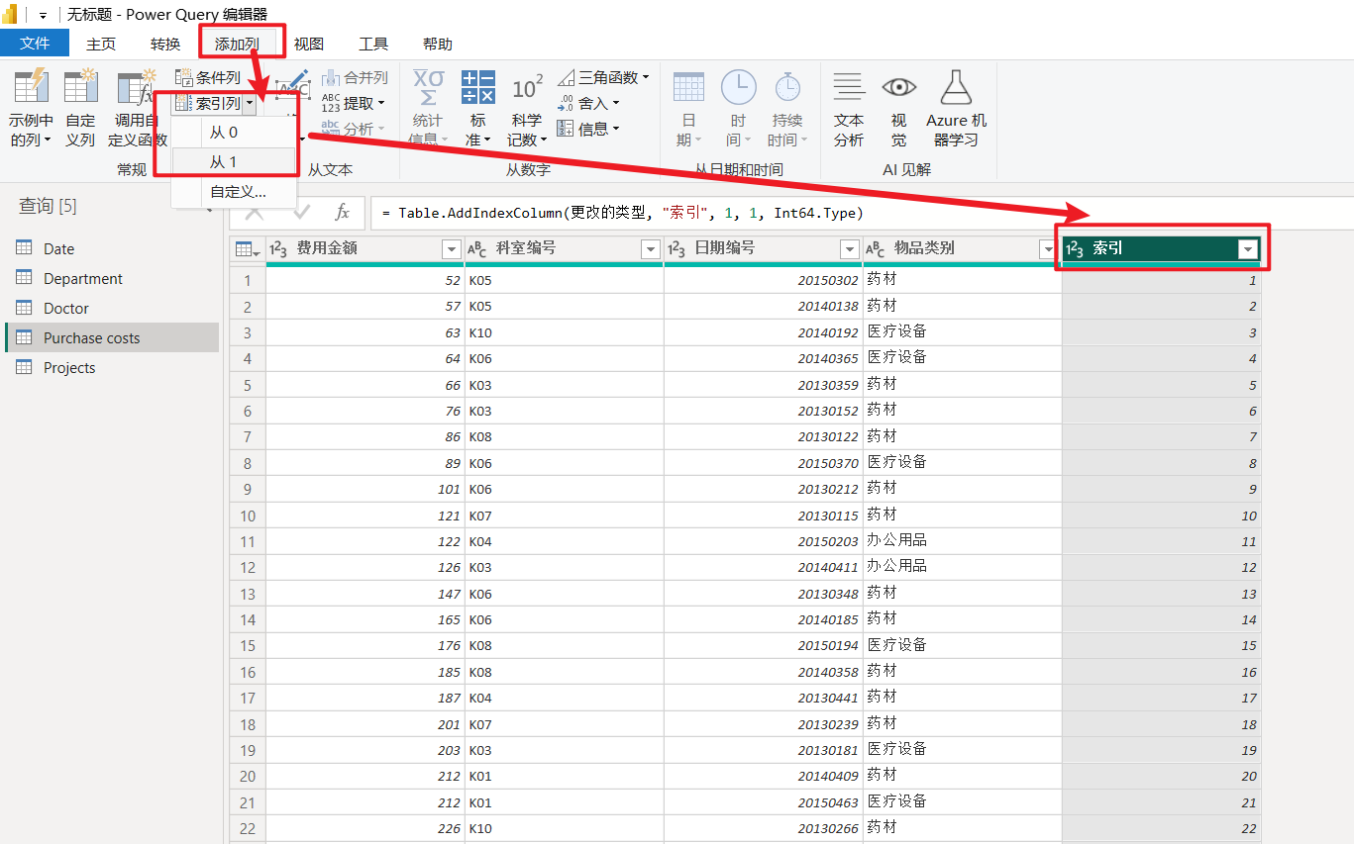The height and width of the screenshot is (844, 1354).
Task: Click the 索引 column data type icon
Action: 1075,249
